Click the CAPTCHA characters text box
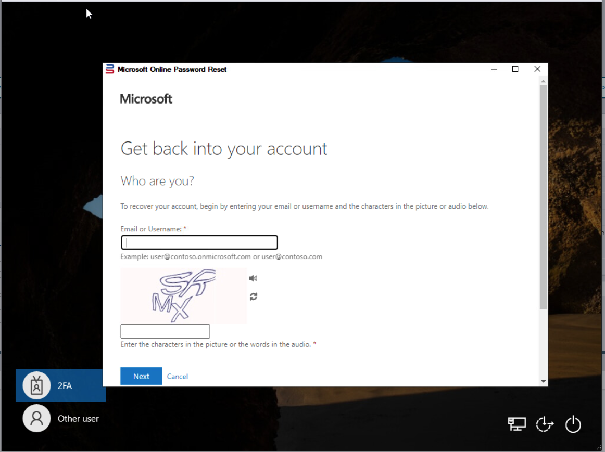Screen dimensions: 605x452 pos(165,331)
